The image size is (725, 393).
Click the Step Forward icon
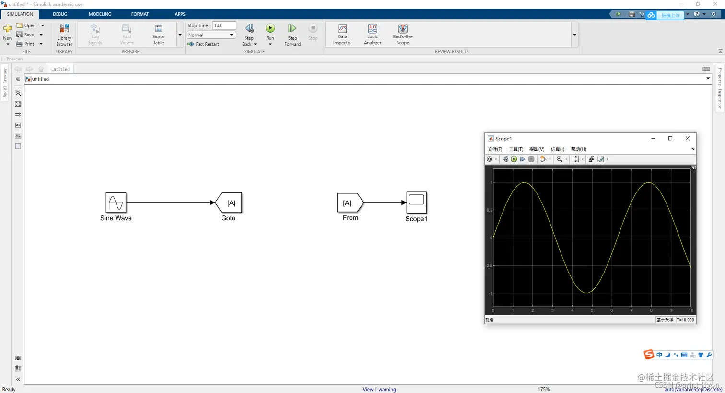292,29
